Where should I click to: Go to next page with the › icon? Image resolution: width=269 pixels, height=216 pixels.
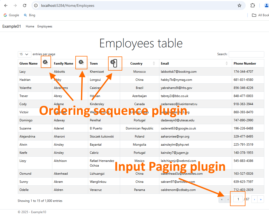(x=254, y=199)
